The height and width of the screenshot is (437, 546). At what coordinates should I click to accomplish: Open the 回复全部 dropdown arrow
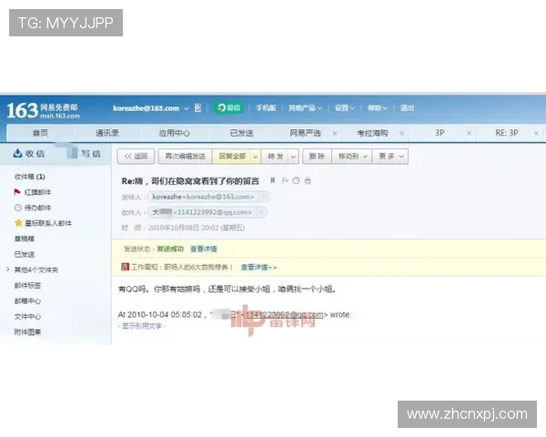(x=256, y=157)
